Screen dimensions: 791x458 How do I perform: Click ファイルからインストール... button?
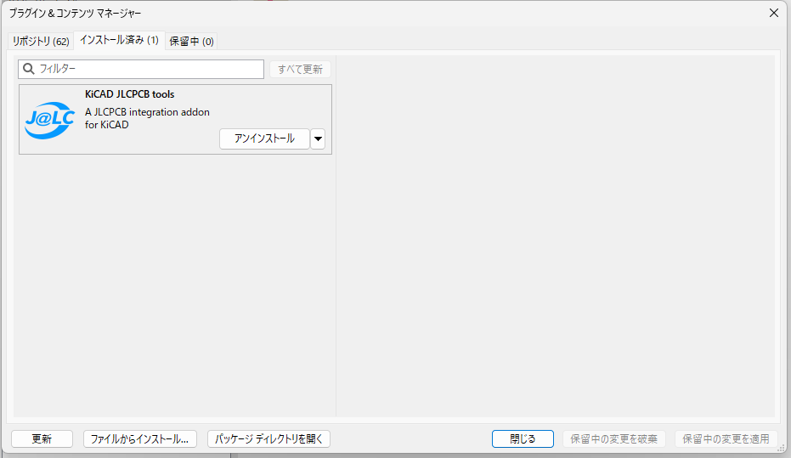[139, 438]
